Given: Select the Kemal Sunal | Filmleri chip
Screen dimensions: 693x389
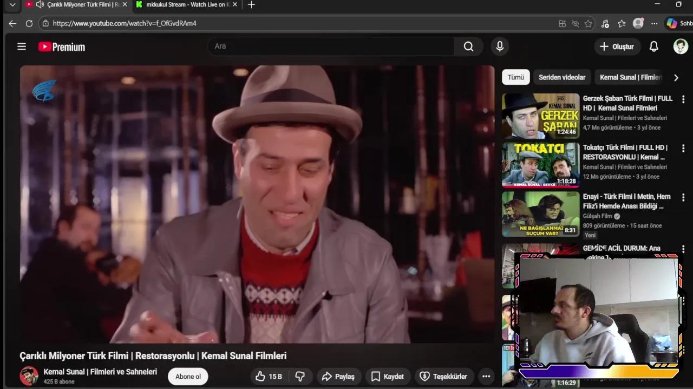Looking at the screenshot, I should click(631, 77).
